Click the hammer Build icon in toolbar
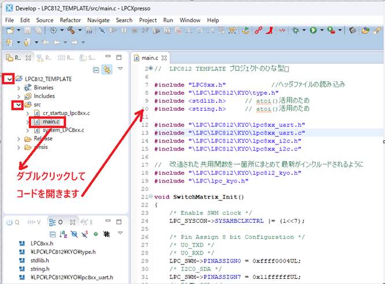 pos(71,30)
